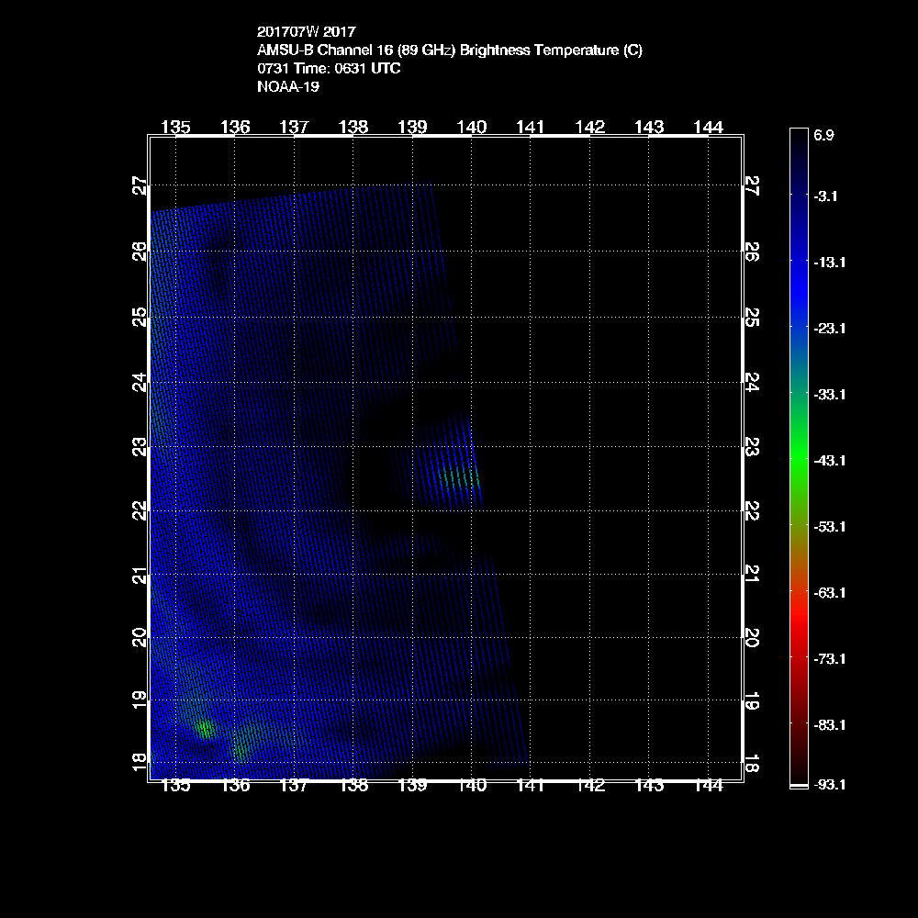Viewport: 918px width, 918px height.
Task: Click the AMSU-B Channel 16 title line
Action: [x=450, y=50]
